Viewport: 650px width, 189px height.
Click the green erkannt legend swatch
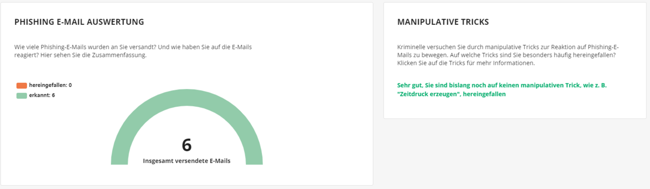[21, 95]
